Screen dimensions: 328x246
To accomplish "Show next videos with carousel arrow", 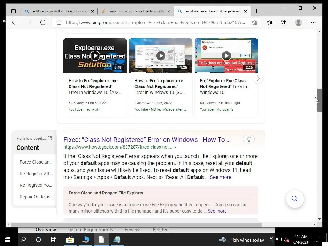I will 258,78.
